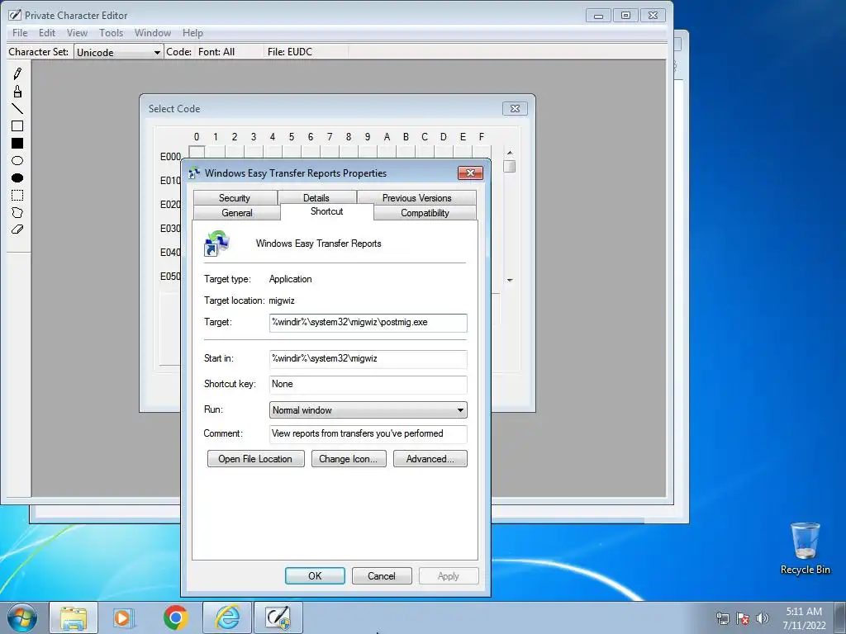
Task: Open the View menu
Action: [x=77, y=33]
